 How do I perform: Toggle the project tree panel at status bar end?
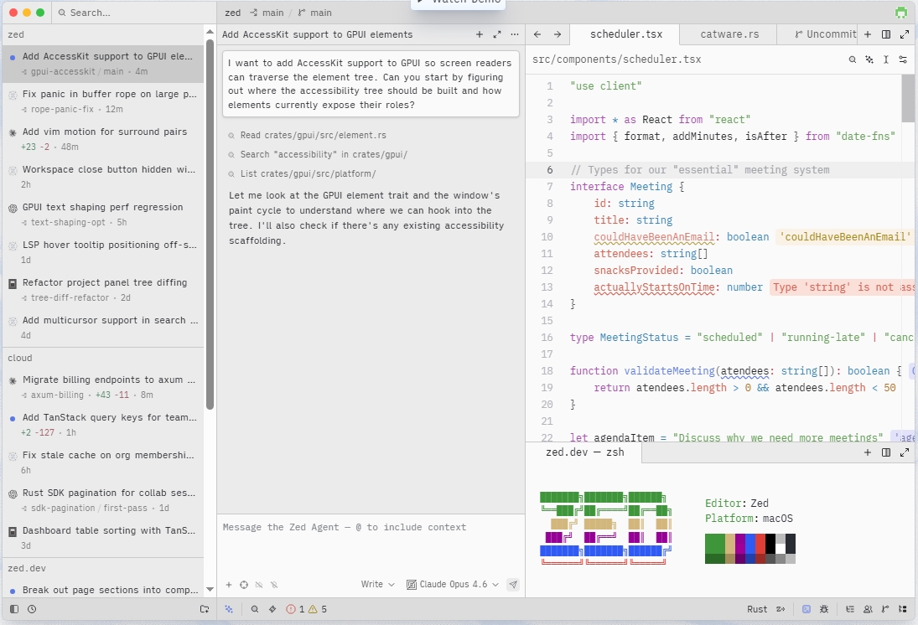click(x=903, y=609)
